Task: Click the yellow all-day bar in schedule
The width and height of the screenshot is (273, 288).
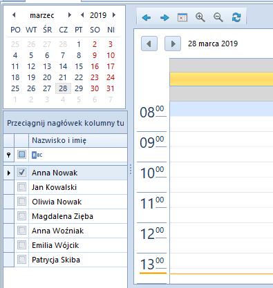Action: [221, 79]
